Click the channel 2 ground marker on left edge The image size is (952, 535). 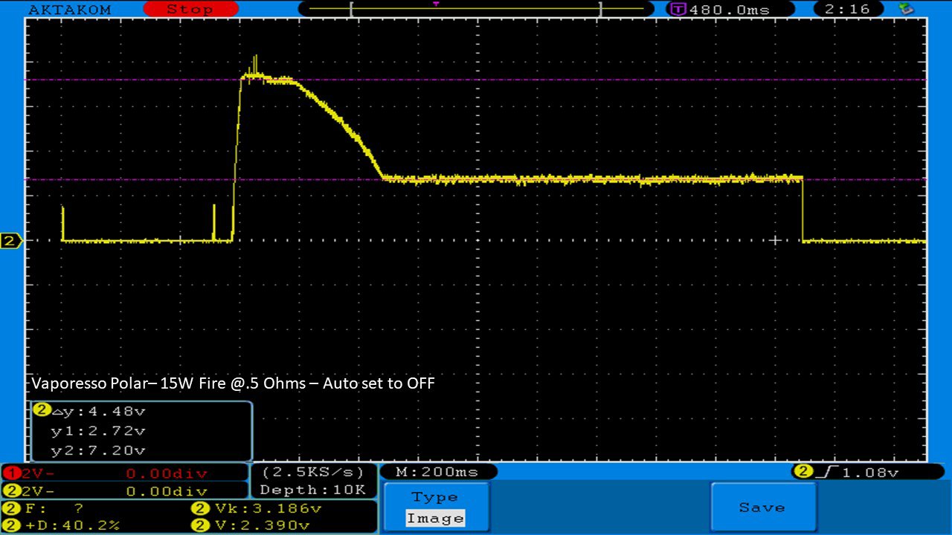pos(10,241)
